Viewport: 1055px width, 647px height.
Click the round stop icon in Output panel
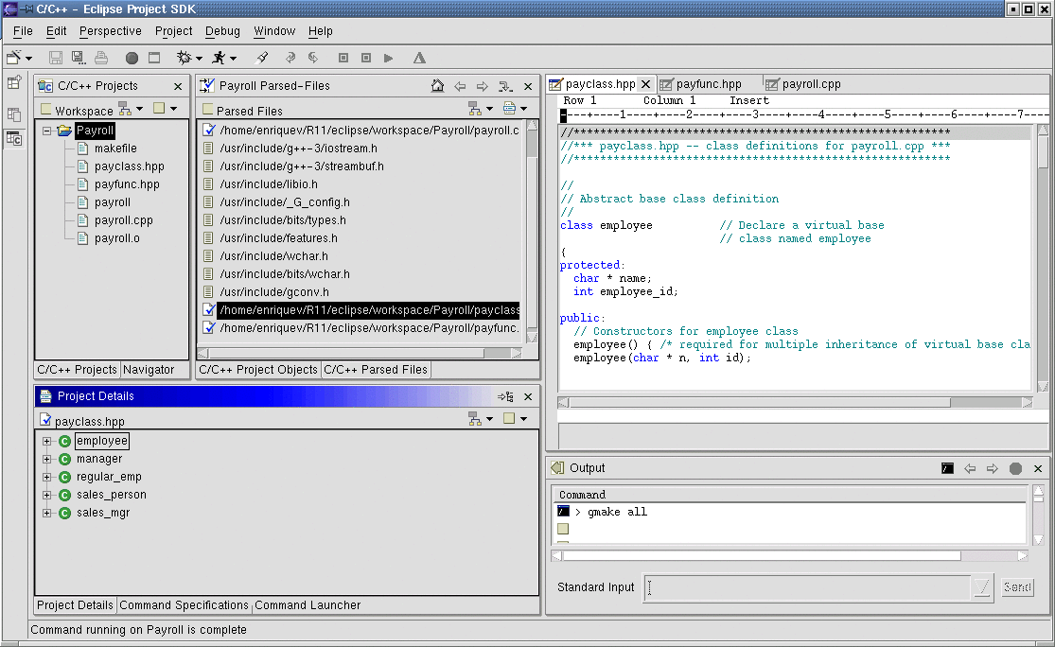click(1015, 468)
